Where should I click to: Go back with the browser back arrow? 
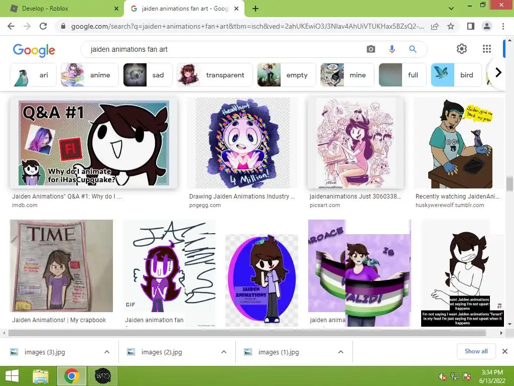click(11, 26)
